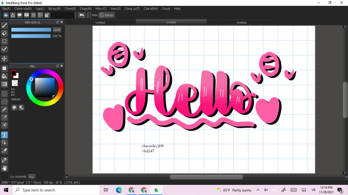Choose the Bucket fill tool
This screenshot has height=195, width=348.
tap(4, 76)
